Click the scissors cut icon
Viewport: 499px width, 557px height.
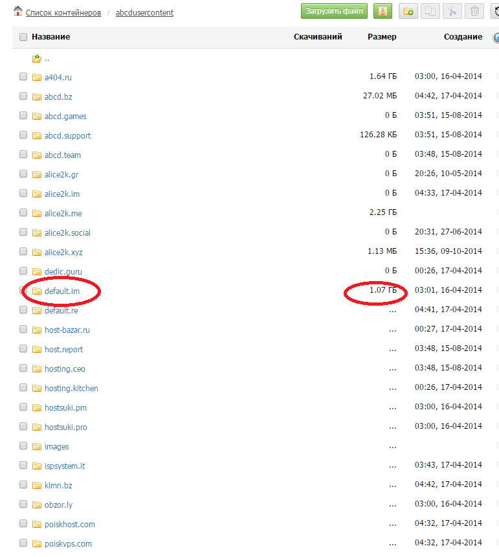[452, 11]
